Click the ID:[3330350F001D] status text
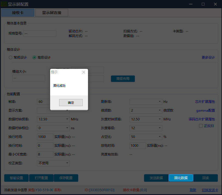Viewport: 222px width, 195px height. [99, 190]
